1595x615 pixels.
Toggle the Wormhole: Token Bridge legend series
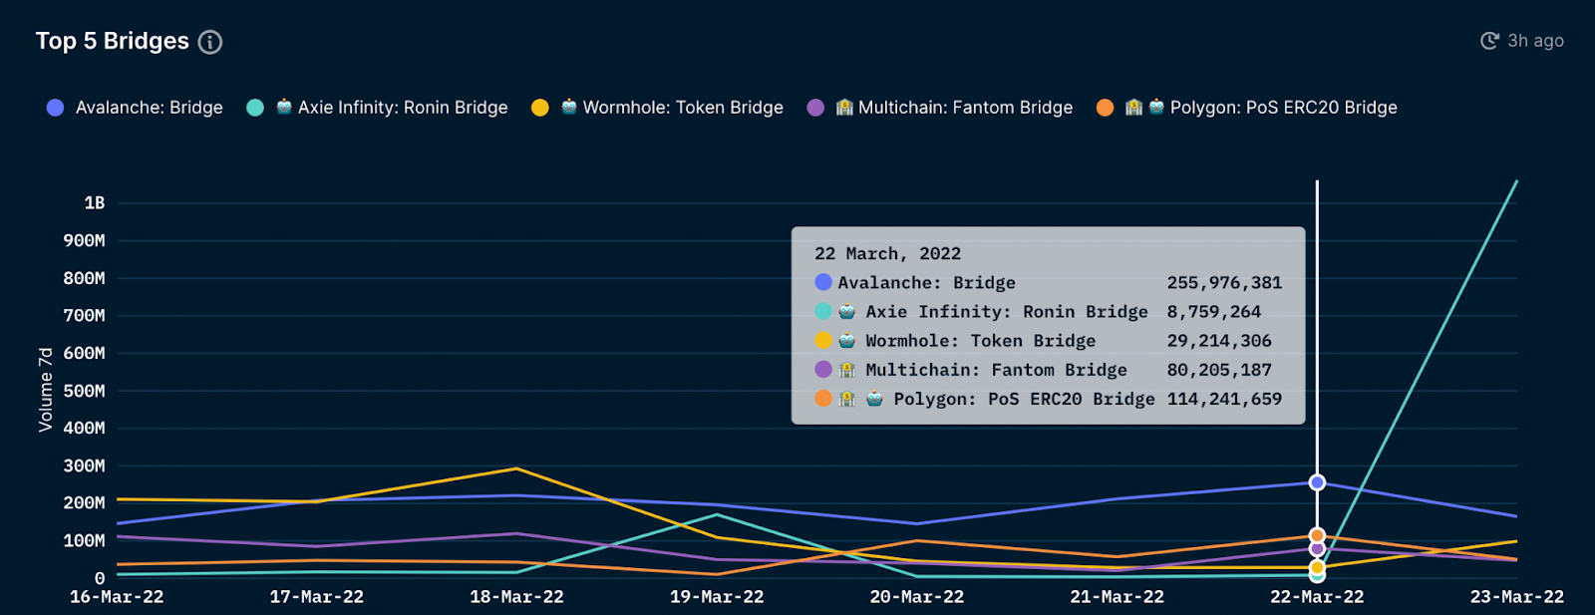657,108
